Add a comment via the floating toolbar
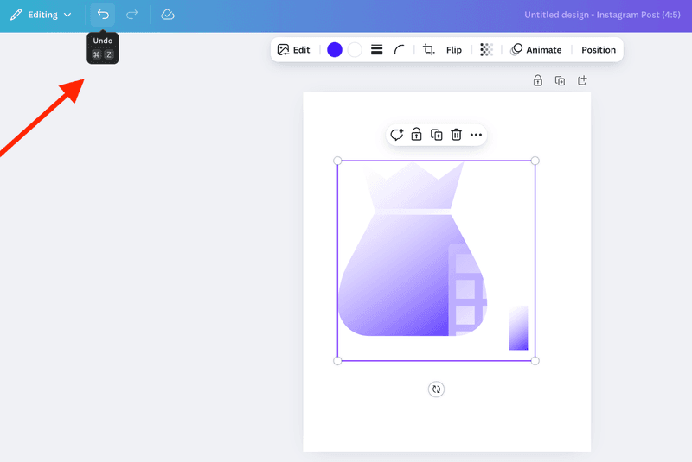The image size is (692, 462). click(x=397, y=135)
